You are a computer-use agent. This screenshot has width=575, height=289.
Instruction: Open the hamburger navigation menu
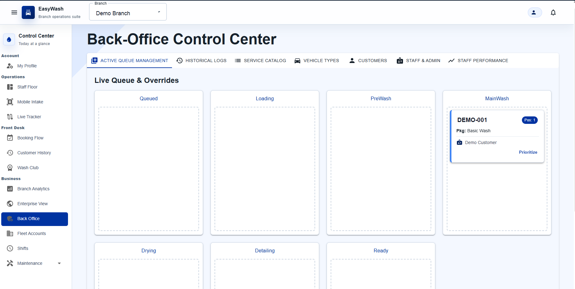pyautogui.click(x=14, y=12)
